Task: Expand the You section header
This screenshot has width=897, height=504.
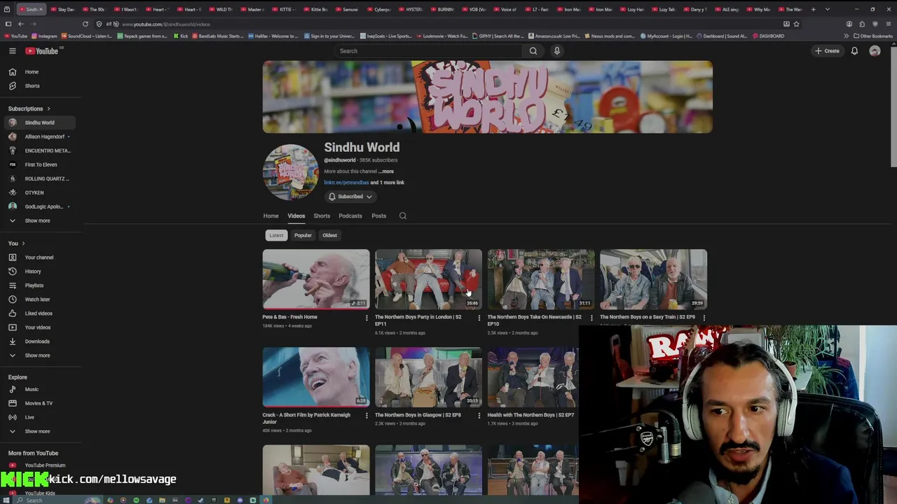Action: pyautogui.click(x=16, y=244)
